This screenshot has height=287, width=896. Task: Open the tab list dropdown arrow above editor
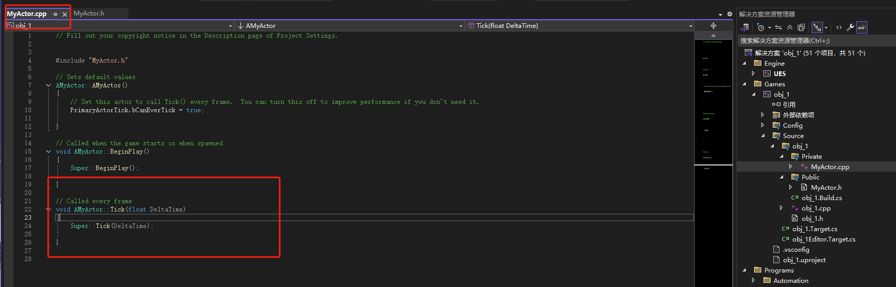point(720,14)
